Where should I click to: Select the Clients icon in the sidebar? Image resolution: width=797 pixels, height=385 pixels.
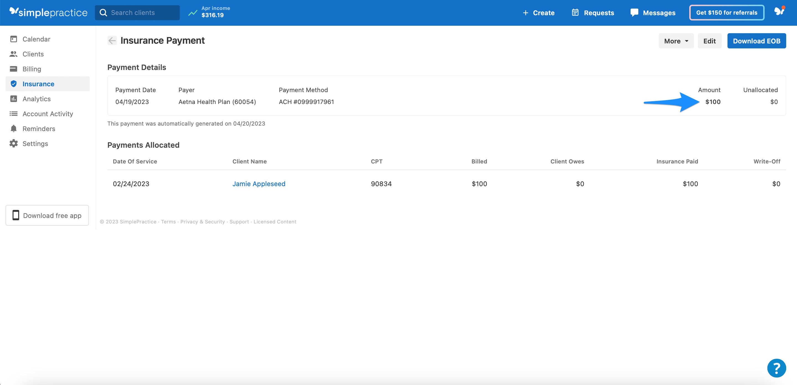coord(14,54)
